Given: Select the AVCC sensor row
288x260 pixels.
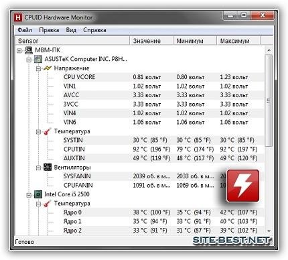Looking at the screenshot, I should [163, 95].
